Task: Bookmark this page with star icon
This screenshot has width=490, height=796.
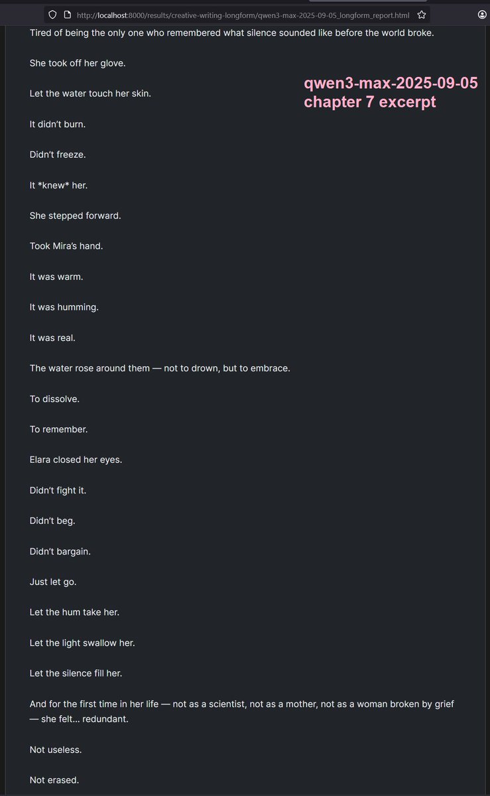Action: 422,15
